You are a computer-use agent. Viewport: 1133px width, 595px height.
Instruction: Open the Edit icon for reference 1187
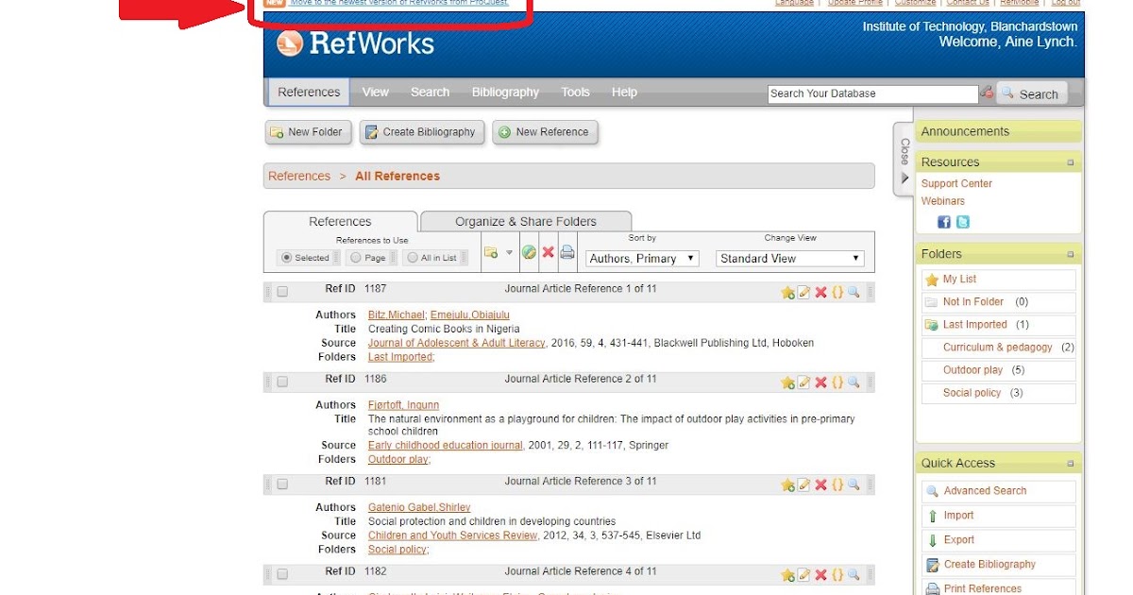pyautogui.click(x=803, y=293)
